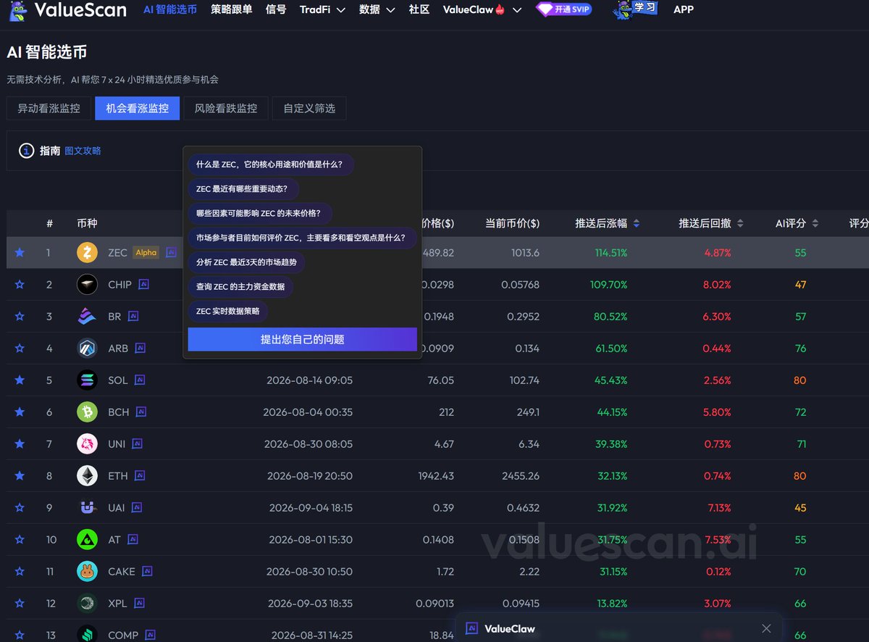Click the AI icon next to SOL

pyautogui.click(x=140, y=380)
